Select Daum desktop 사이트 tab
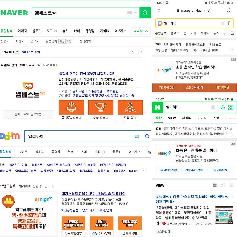Viewport: 237px width, 237px height. tap(23, 152)
